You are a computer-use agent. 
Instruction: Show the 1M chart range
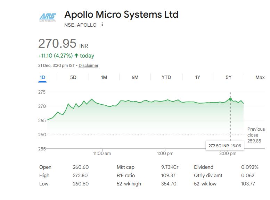click(104, 77)
